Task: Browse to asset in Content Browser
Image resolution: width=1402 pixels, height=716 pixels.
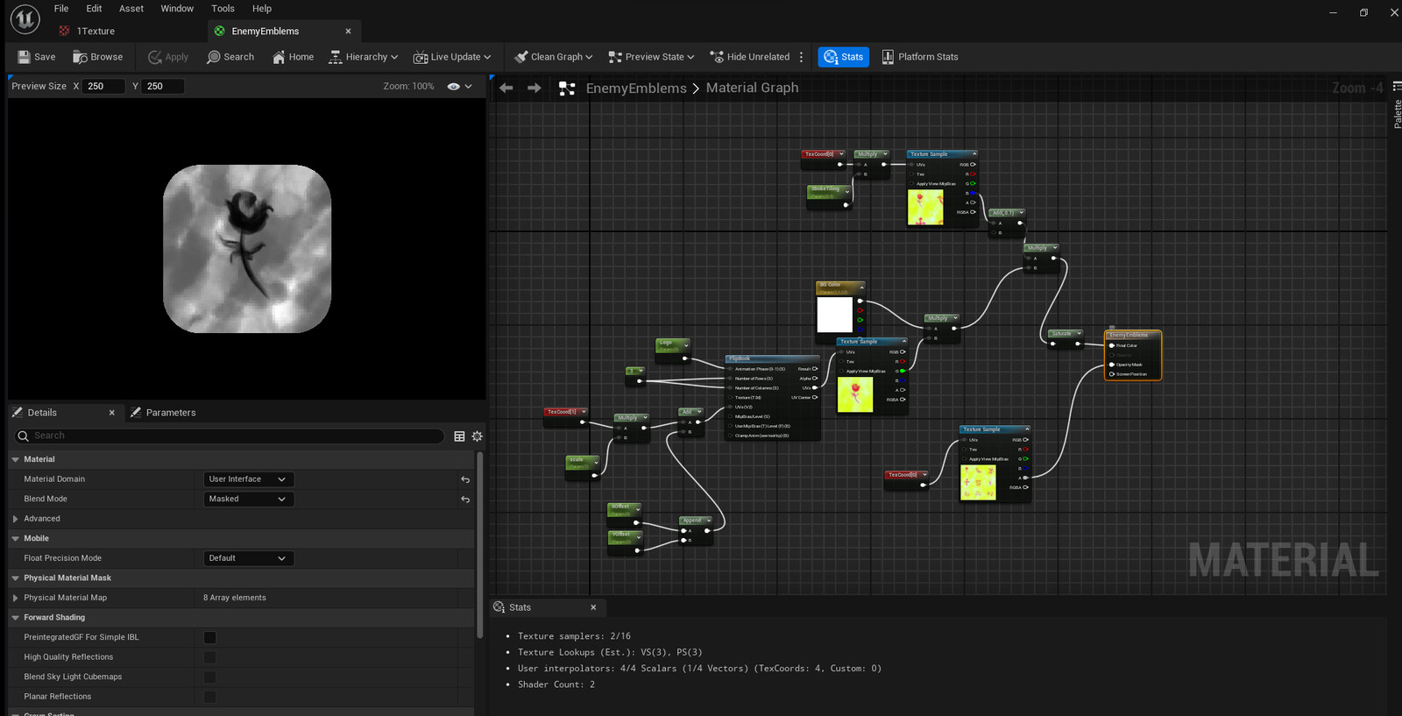Action: [98, 57]
